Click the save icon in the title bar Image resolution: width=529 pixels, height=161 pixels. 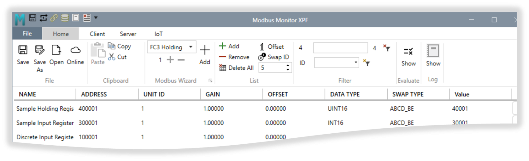[32, 18]
